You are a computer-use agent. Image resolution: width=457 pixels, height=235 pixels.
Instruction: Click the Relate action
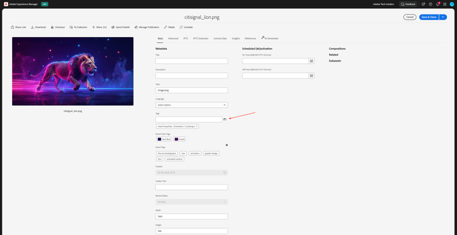(x=169, y=27)
